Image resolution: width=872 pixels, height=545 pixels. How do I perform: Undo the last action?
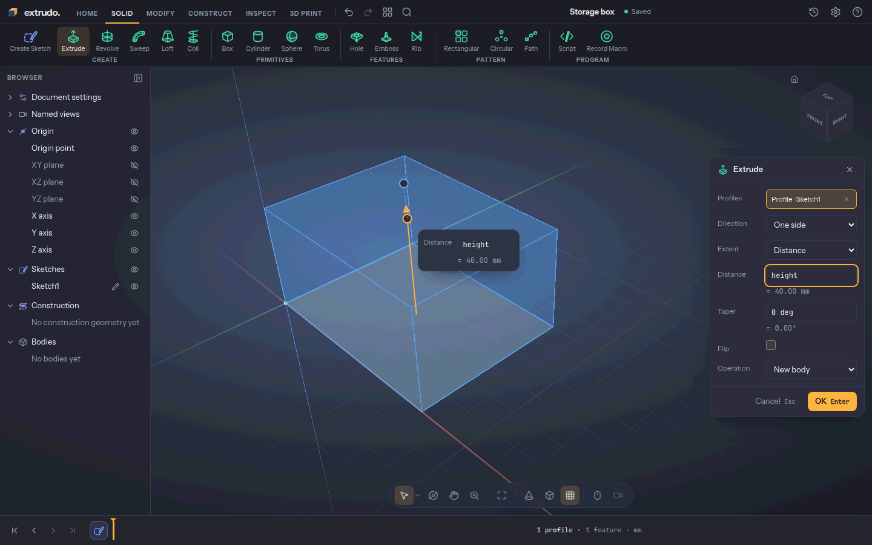click(349, 12)
